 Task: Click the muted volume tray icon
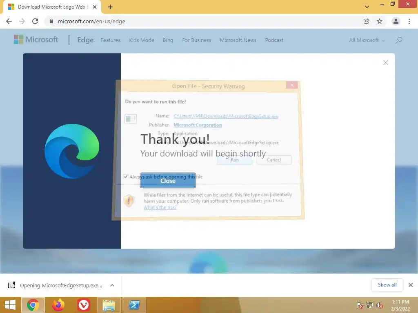pyautogui.click(x=379, y=305)
